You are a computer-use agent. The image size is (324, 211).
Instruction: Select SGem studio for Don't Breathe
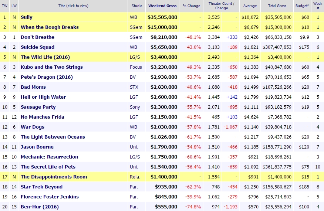(136, 37)
